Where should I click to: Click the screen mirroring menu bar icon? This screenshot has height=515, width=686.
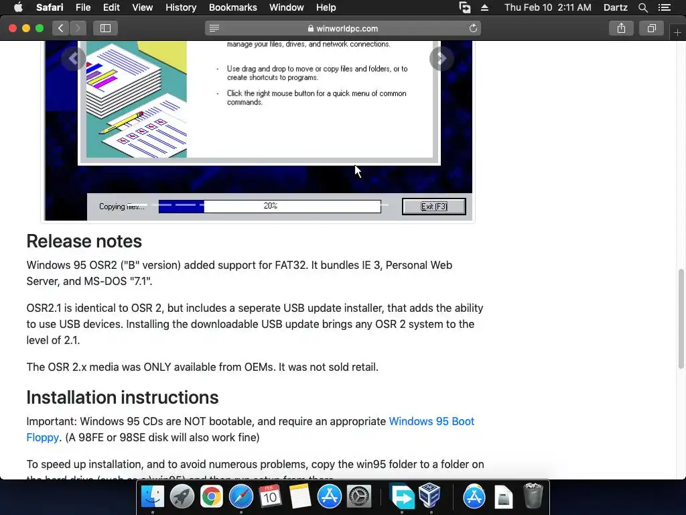tap(465, 7)
